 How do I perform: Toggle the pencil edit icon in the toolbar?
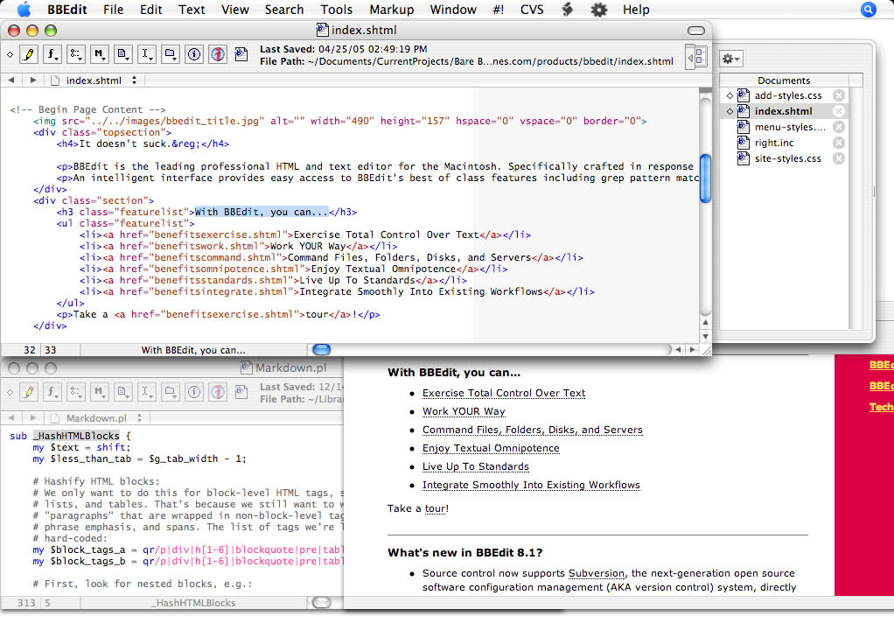[x=27, y=55]
